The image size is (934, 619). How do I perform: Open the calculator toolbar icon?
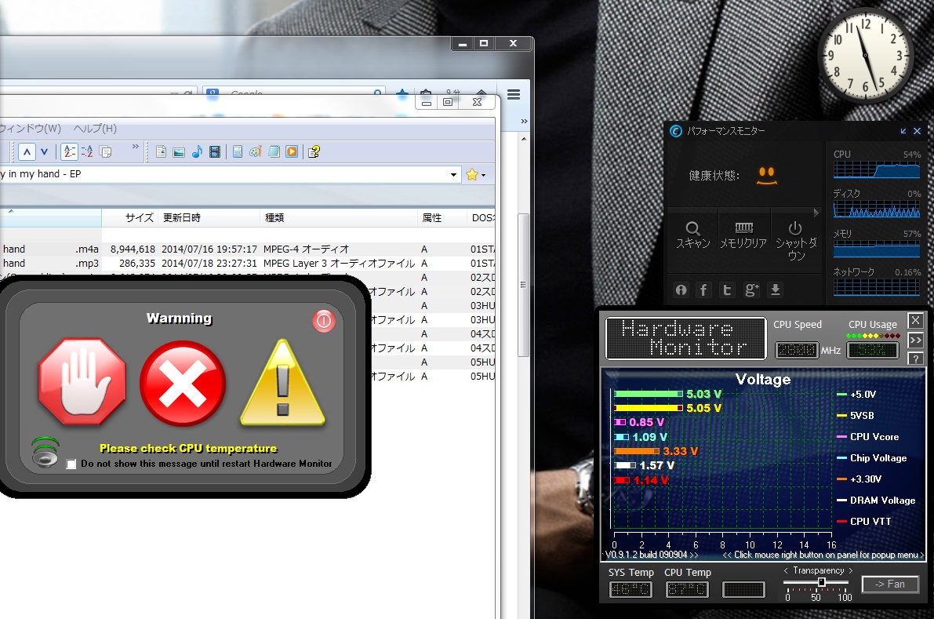click(x=237, y=152)
